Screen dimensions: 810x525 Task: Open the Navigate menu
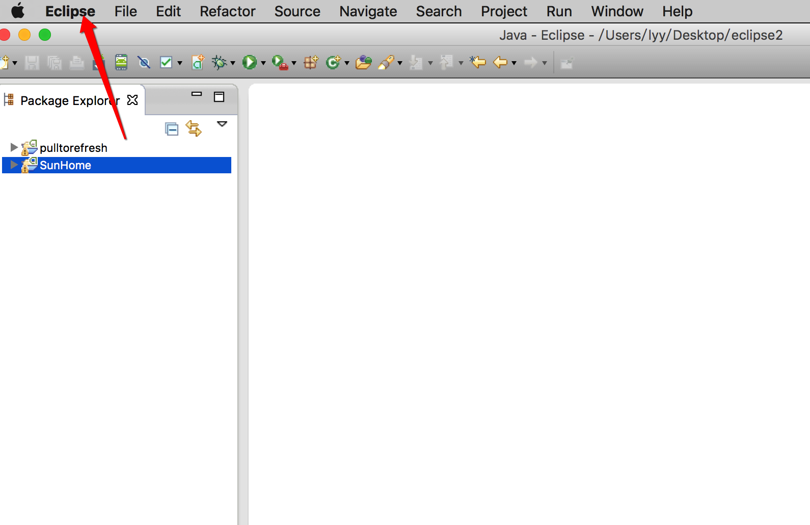tap(368, 11)
